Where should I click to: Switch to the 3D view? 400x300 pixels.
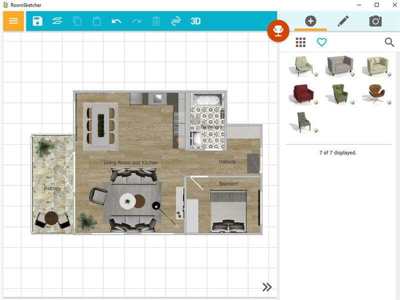click(195, 21)
